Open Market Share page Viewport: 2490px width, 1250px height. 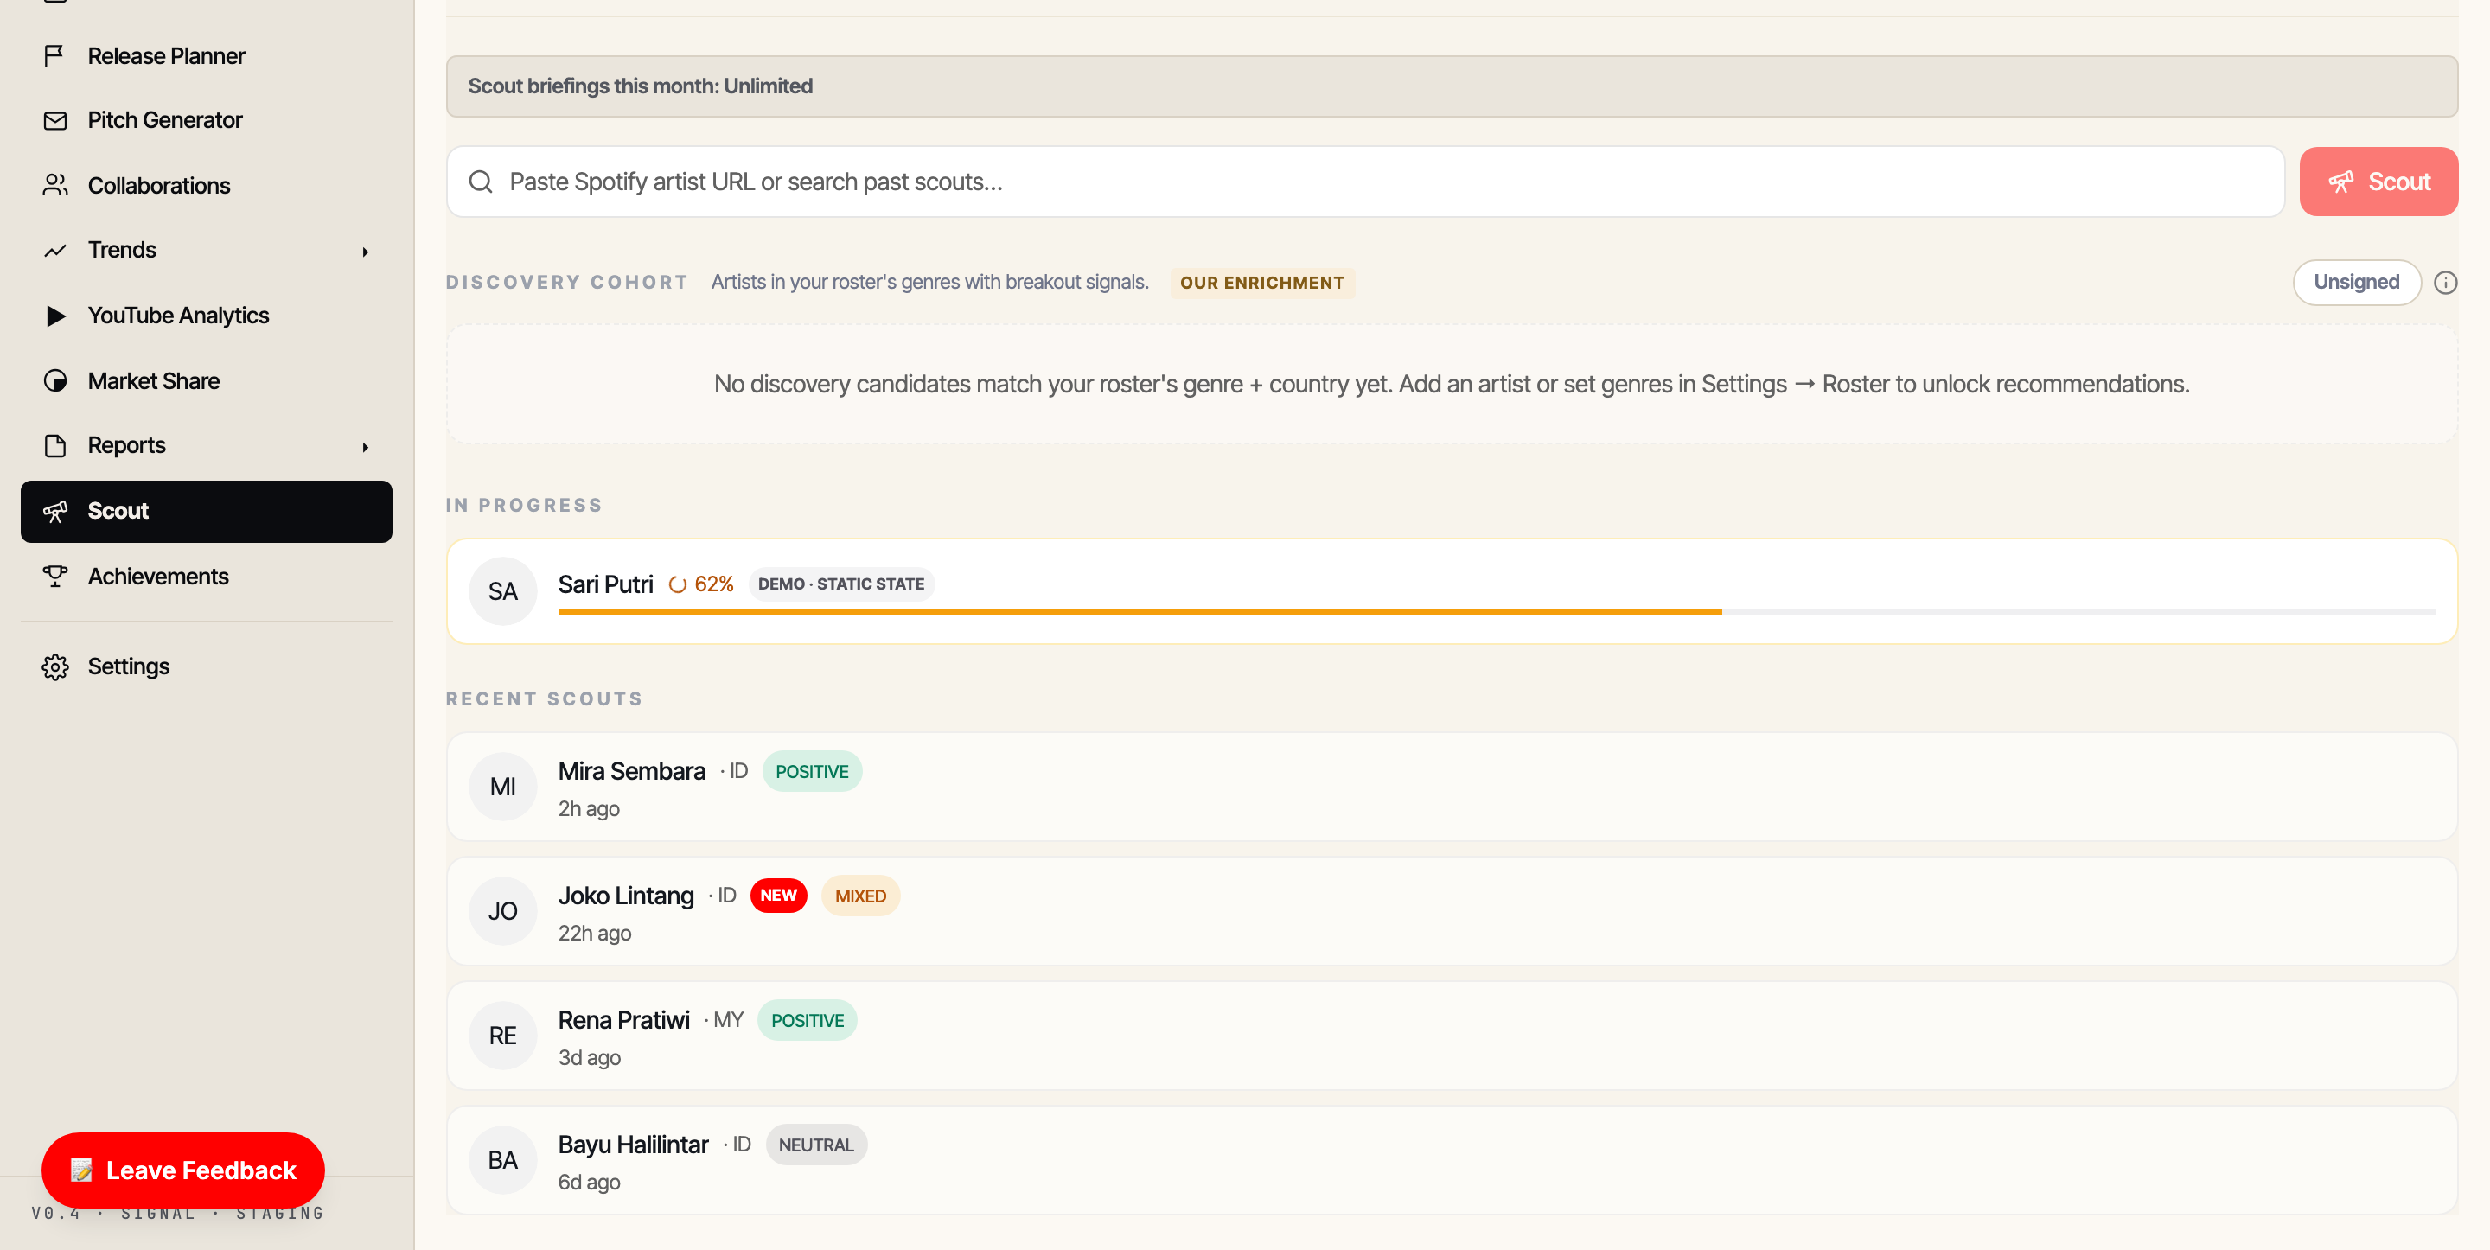(x=206, y=381)
